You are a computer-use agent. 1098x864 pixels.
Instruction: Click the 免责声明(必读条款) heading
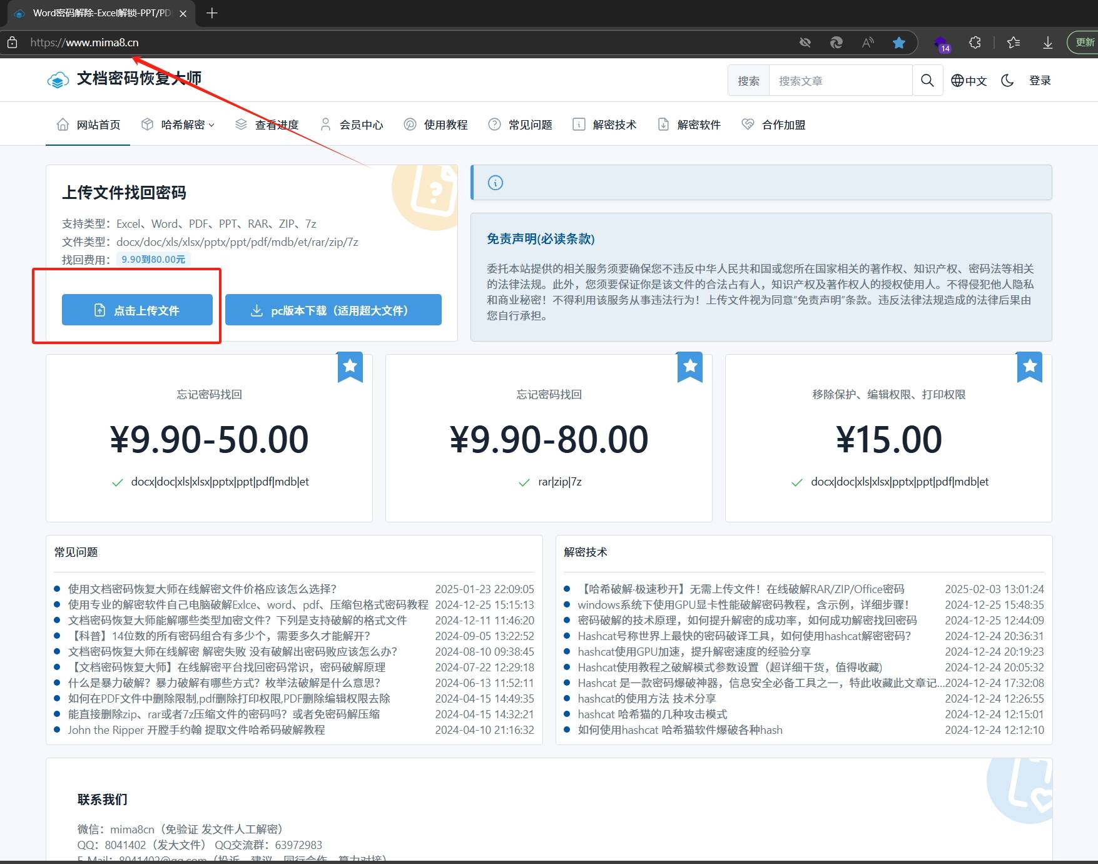[541, 238]
